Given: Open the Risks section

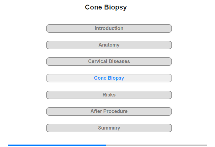Looking at the screenshot, I should click(109, 95).
